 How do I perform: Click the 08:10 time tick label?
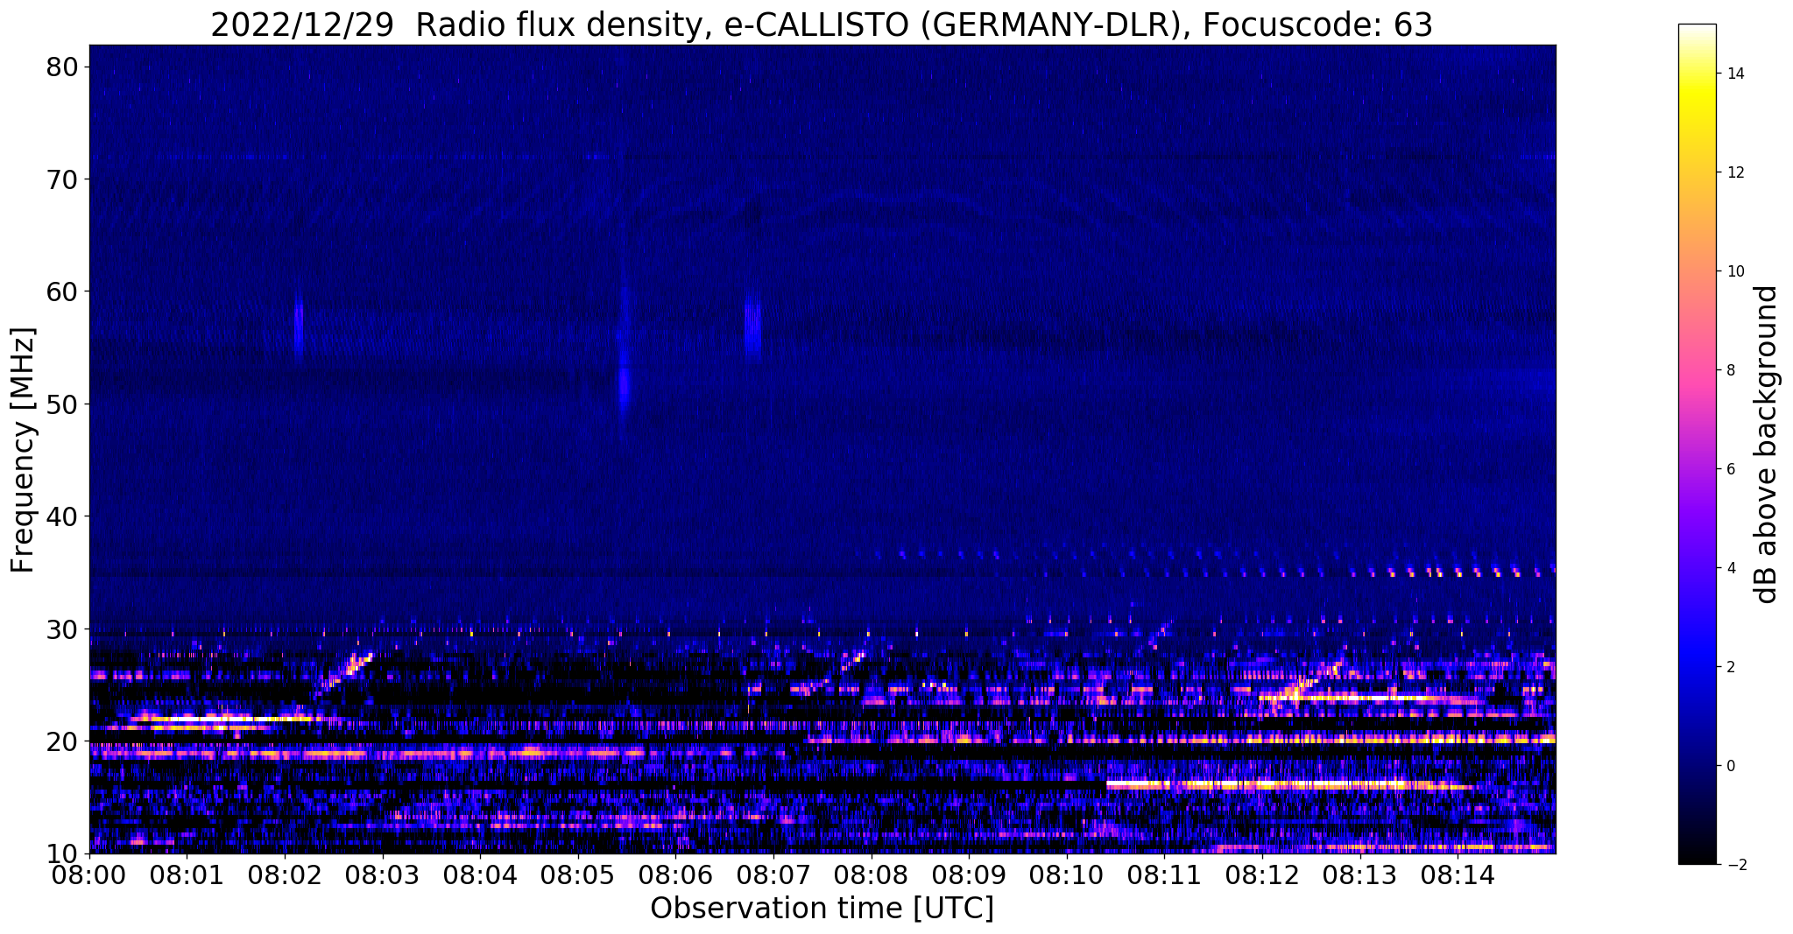[x=1066, y=874]
